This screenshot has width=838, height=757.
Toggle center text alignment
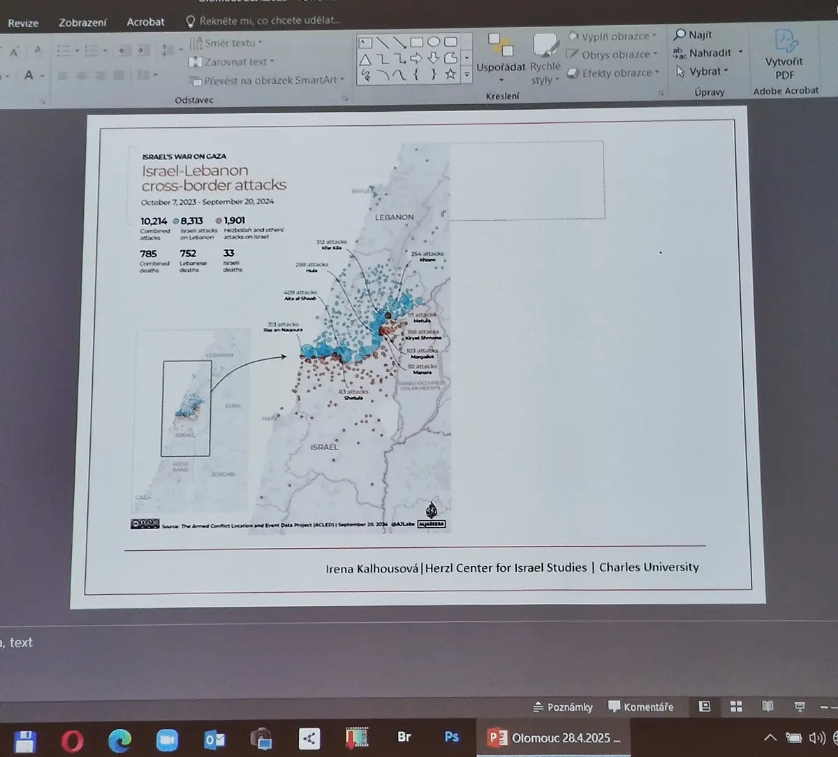pos(82,75)
